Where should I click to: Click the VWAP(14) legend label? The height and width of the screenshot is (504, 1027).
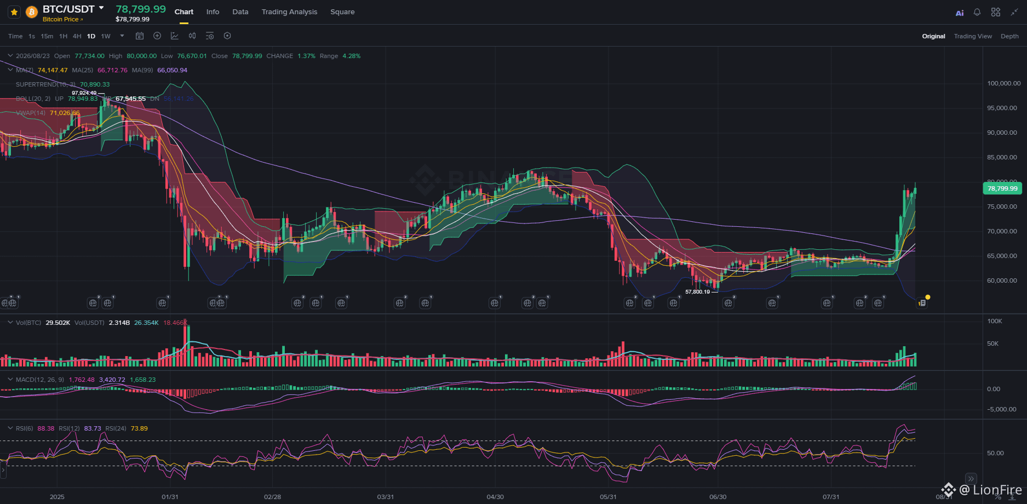pyautogui.click(x=31, y=113)
